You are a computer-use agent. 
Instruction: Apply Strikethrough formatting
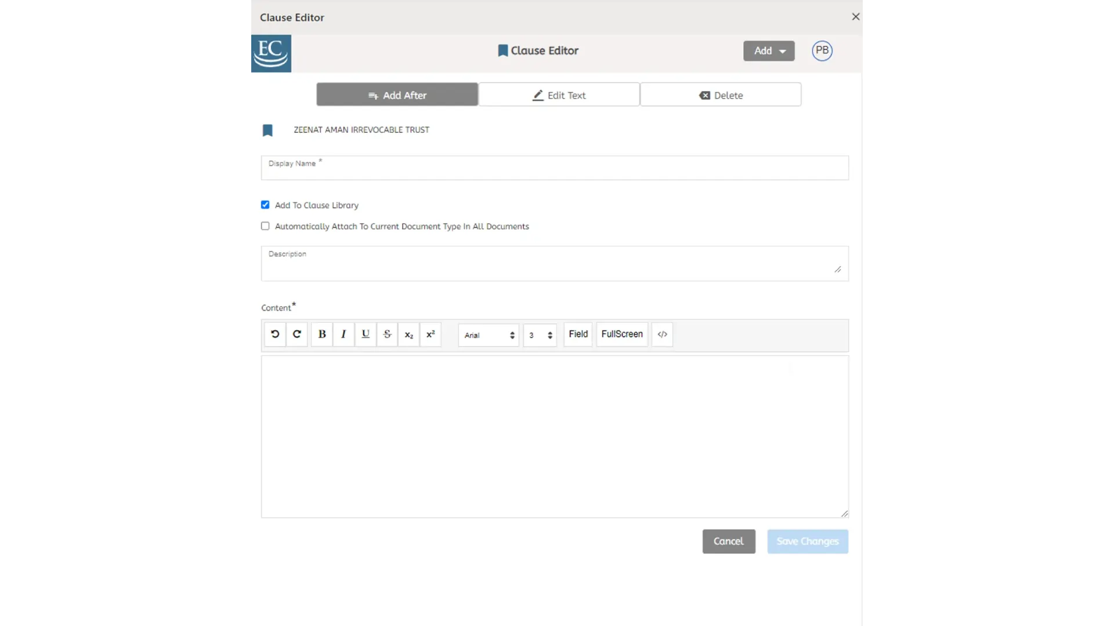tap(387, 334)
